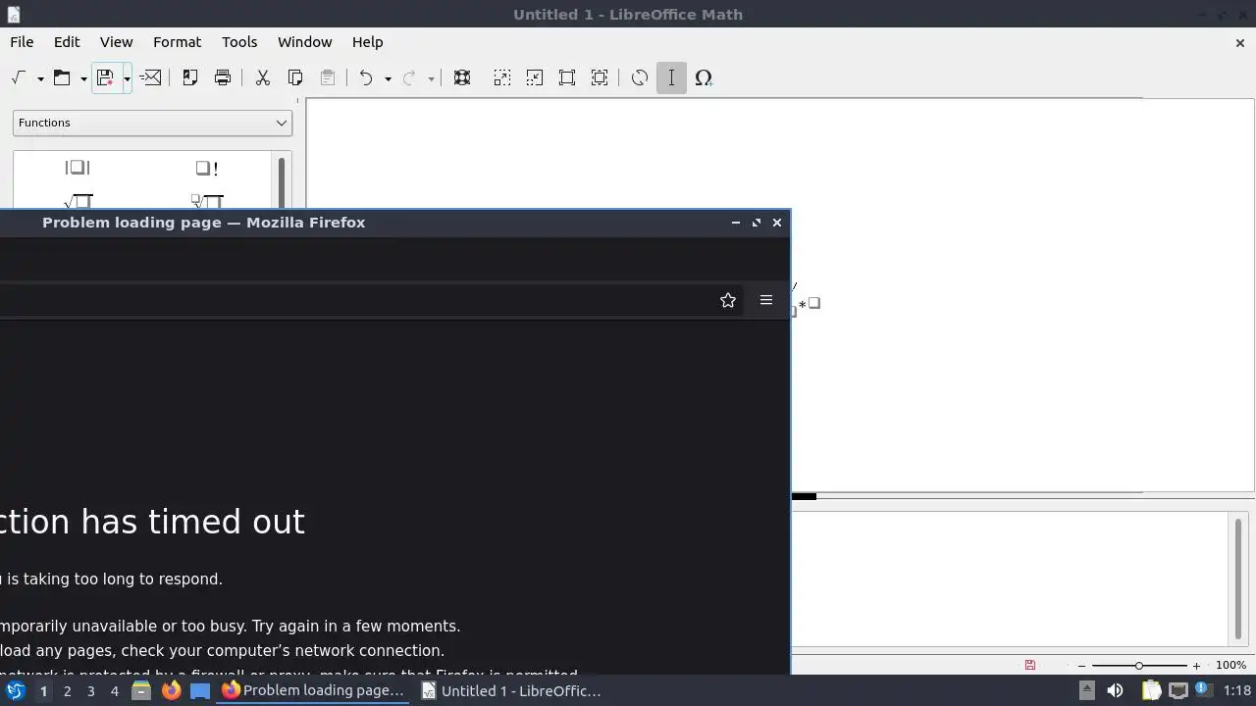Image resolution: width=1256 pixels, height=706 pixels.
Task: Switch to workspace 1
Action: pyautogui.click(x=43, y=691)
